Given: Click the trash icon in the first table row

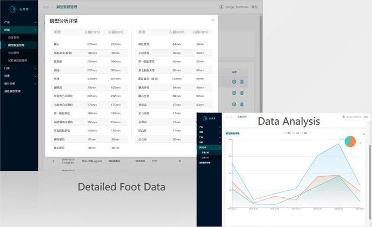Looking at the screenshot, I should (242, 82).
